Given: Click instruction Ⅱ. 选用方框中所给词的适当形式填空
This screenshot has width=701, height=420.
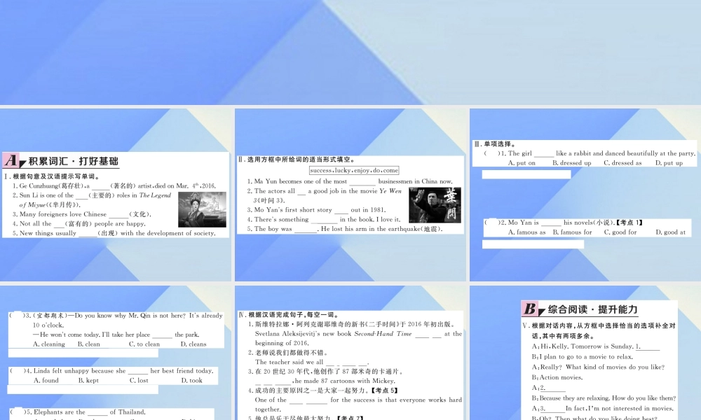Looking at the screenshot, I should (x=297, y=160).
